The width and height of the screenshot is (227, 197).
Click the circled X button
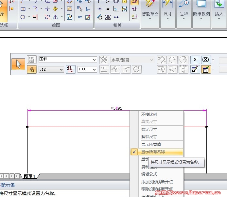coord(205,60)
